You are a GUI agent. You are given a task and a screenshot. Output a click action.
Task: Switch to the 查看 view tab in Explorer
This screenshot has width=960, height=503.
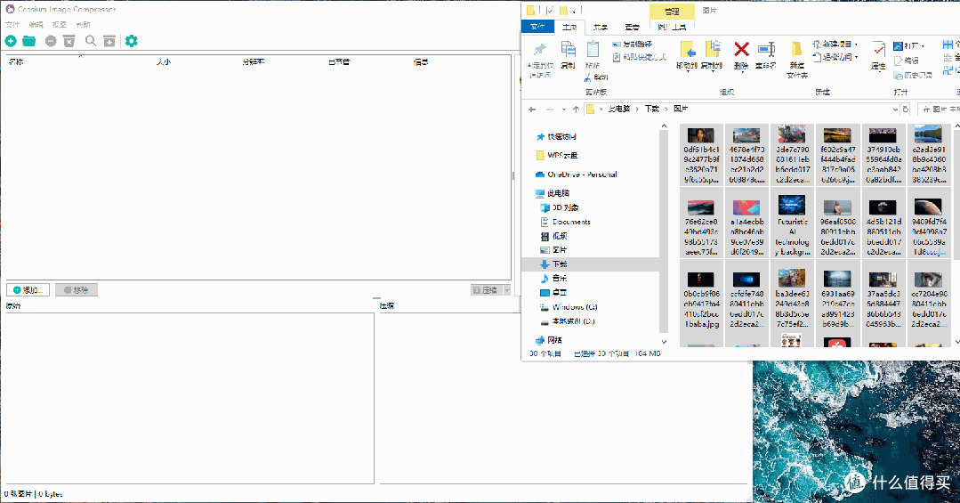(632, 27)
